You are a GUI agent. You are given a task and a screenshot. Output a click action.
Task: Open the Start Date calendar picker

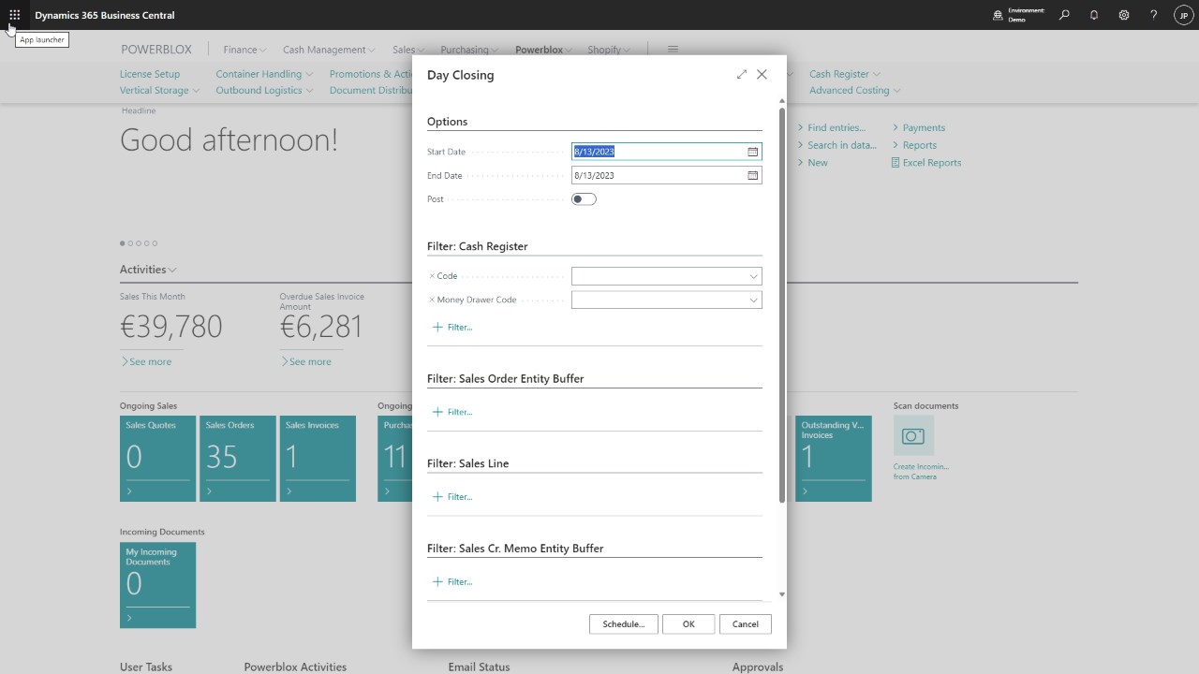pyautogui.click(x=752, y=152)
